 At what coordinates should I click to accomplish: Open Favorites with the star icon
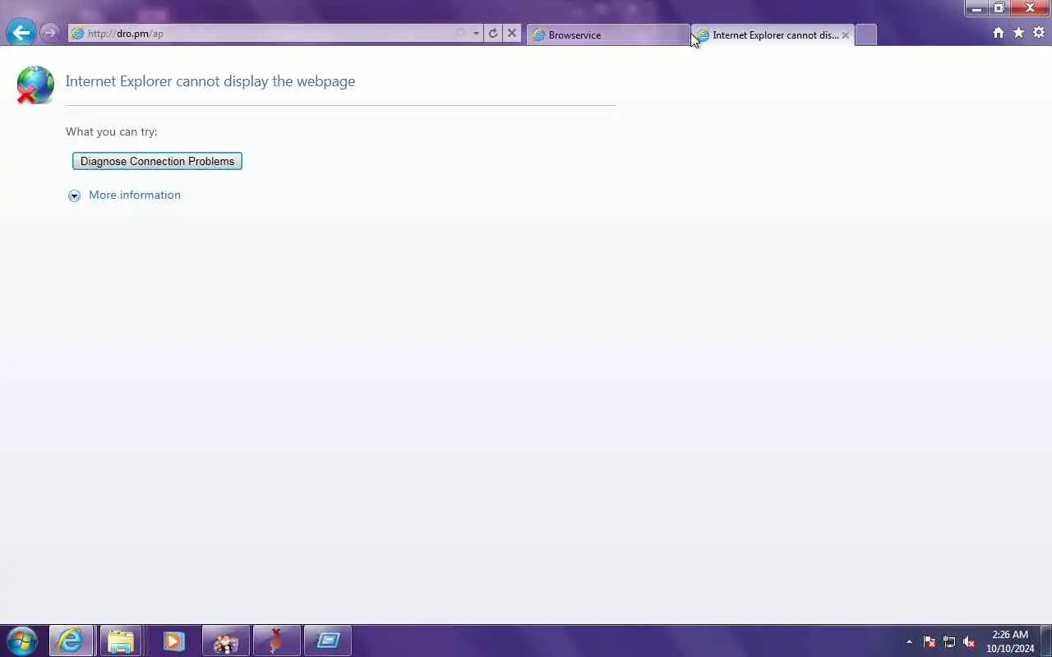tap(1019, 33)
